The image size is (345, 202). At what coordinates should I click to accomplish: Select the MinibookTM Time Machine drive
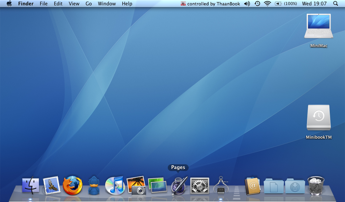(x=319, y=117)
